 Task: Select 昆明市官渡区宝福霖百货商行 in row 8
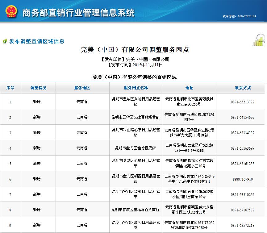136,210
